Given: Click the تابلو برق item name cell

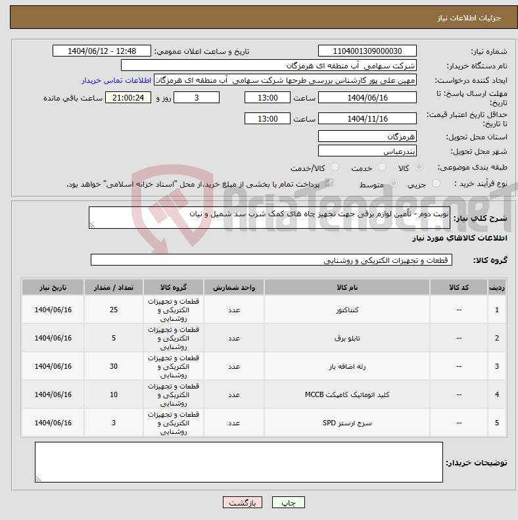Looking at the screenshot, I should click(x=347, y=338).
